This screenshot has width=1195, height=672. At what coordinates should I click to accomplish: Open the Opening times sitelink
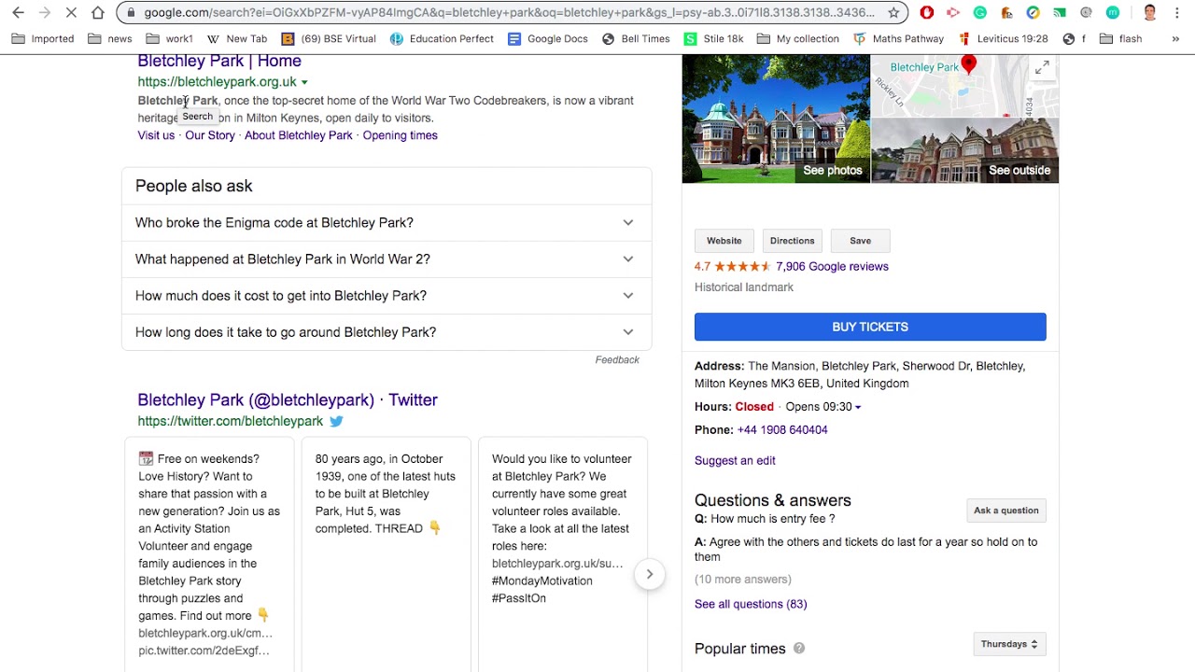tap(400, 135)
